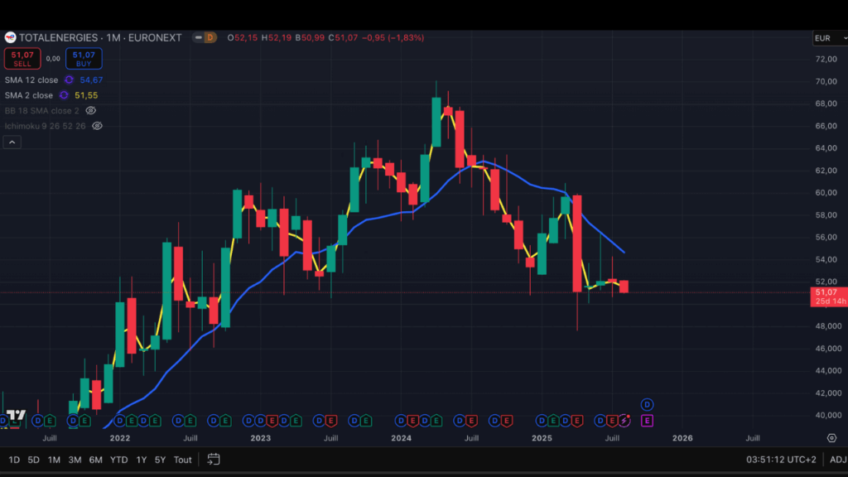The height and width of the screenshot is (477, 848).
Task: Click the purple sync icon beside SMA 12
Action: pyautogui.click(x=70, y=80)
